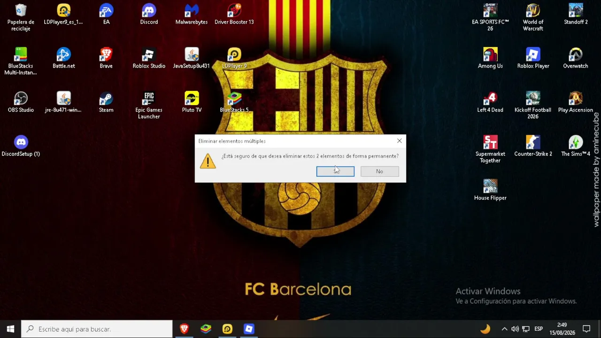601x338 pixels.
Task: Select the BlueStacks Multi-Instance icon
Action: (x=21, y=61)
